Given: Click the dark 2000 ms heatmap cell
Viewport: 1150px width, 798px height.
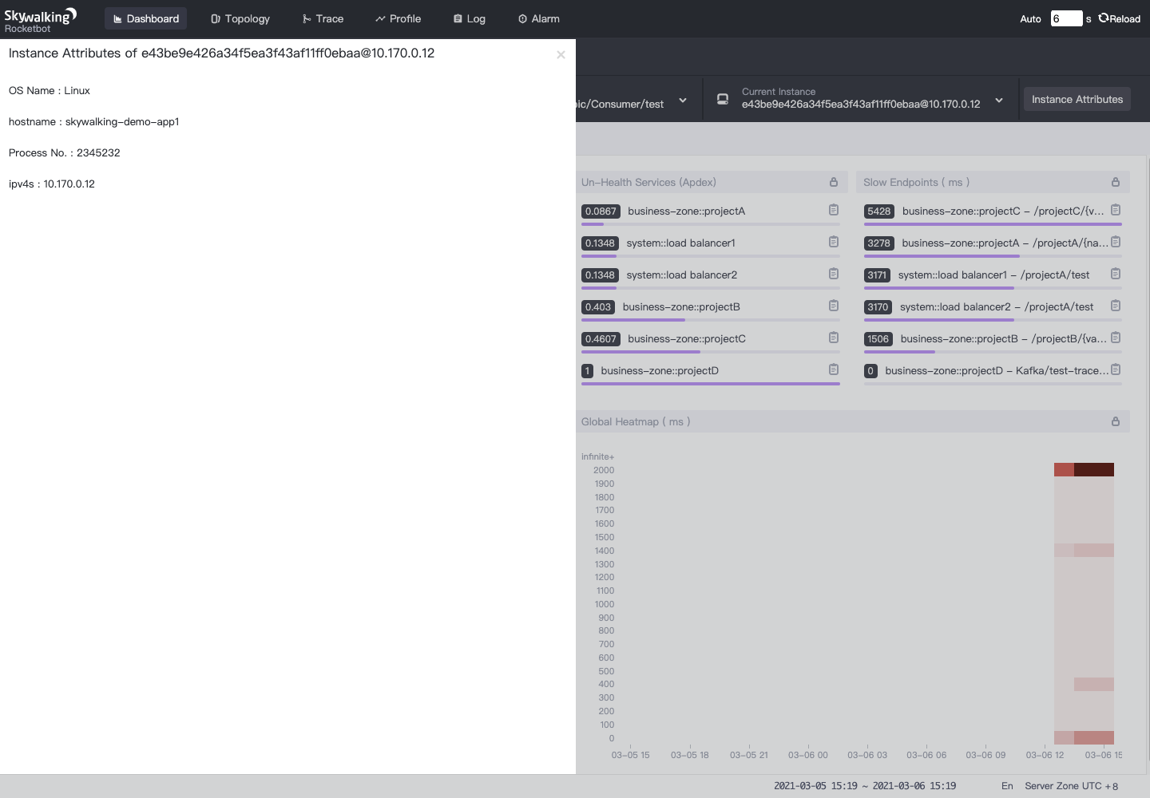Looking at the screenshot, I should tap(1094, 469).
